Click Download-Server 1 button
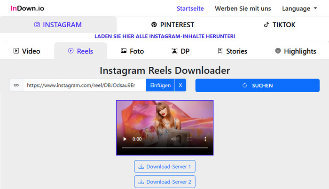 coord(164,166)
